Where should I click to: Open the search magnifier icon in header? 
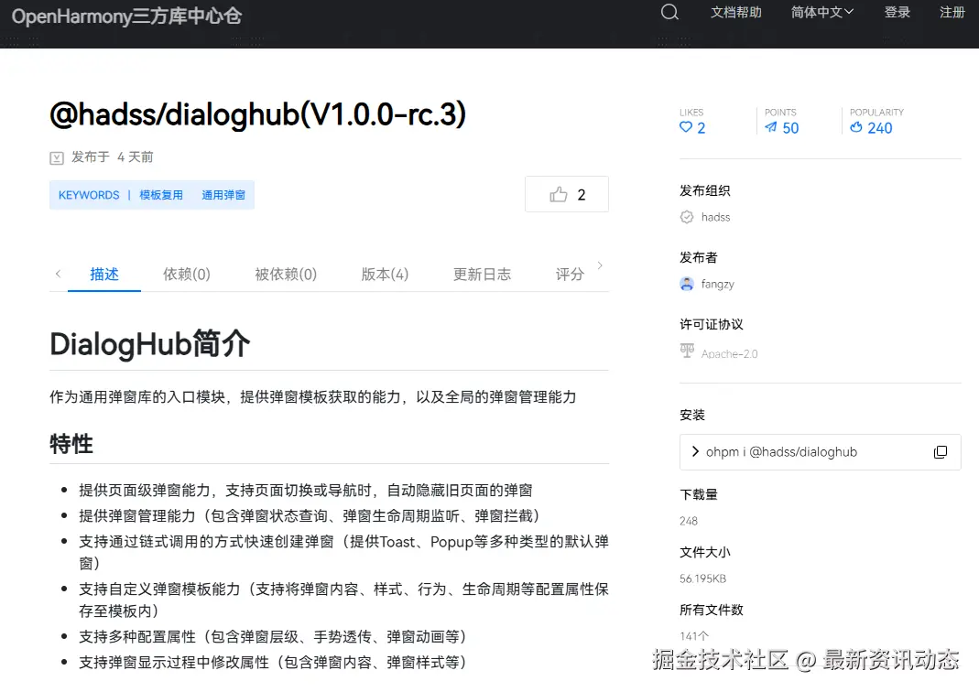(669, 12)
